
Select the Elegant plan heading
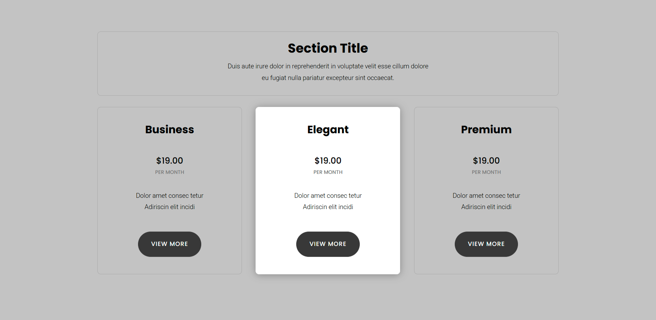point(328,129)
